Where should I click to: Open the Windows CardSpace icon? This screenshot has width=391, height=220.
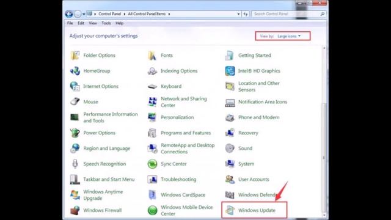152,195
